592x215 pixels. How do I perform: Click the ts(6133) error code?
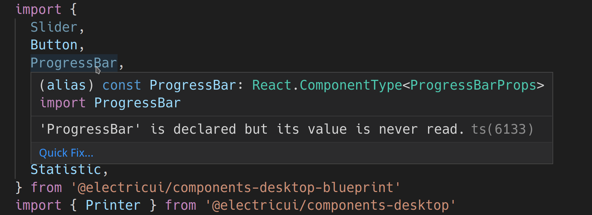502,129
